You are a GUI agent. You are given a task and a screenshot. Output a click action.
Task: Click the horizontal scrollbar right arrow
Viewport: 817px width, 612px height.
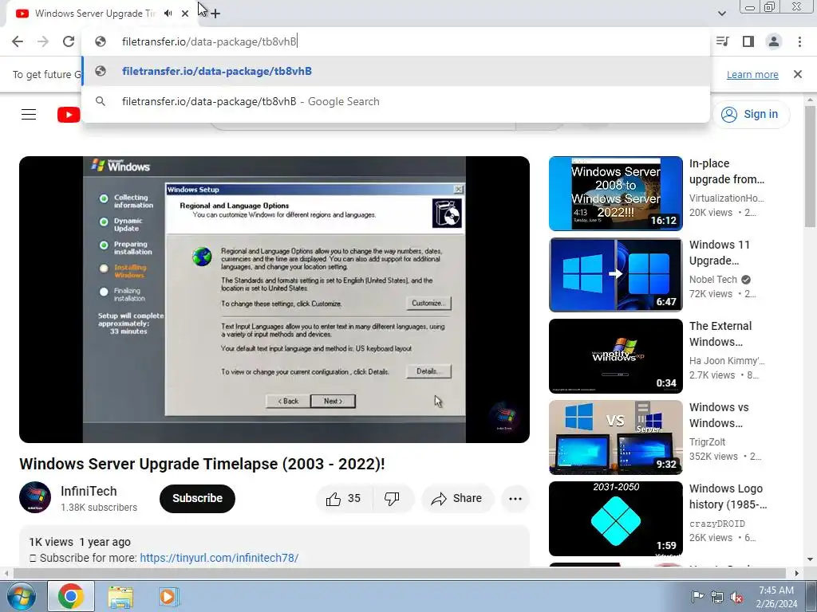click(x=797, y=573)
